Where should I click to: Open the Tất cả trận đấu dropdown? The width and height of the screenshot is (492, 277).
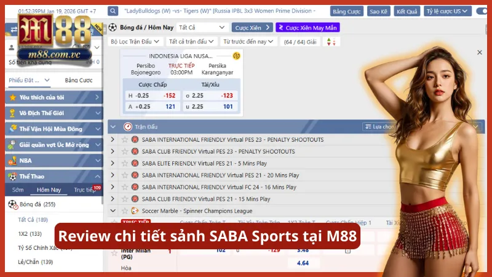point(191,41)
